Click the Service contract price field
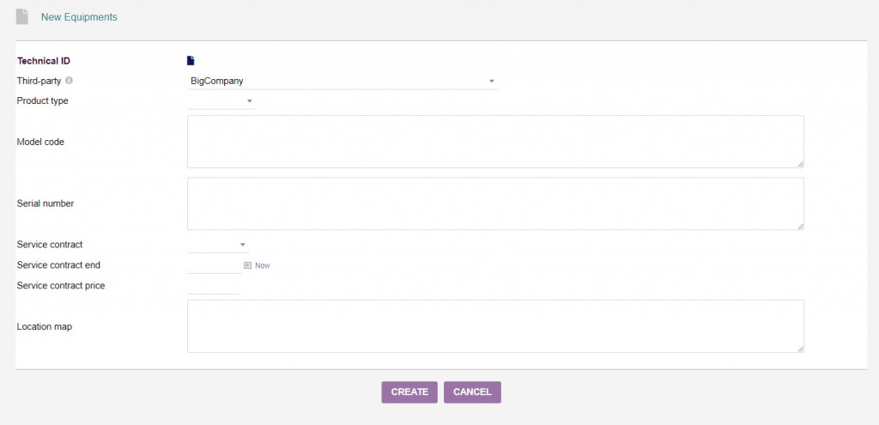The image size is (879, 425). [x=213, y=286]
